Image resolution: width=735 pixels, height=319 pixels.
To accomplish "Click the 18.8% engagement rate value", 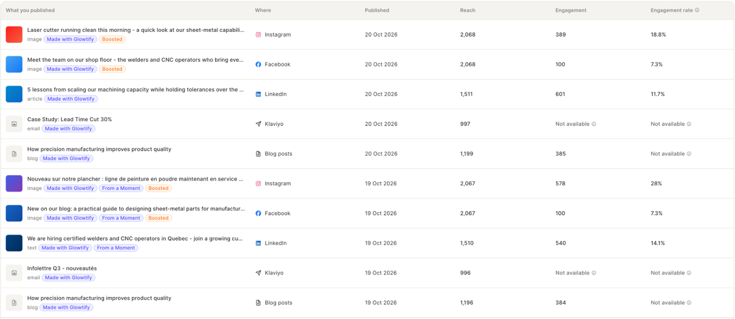I will 658,35.
